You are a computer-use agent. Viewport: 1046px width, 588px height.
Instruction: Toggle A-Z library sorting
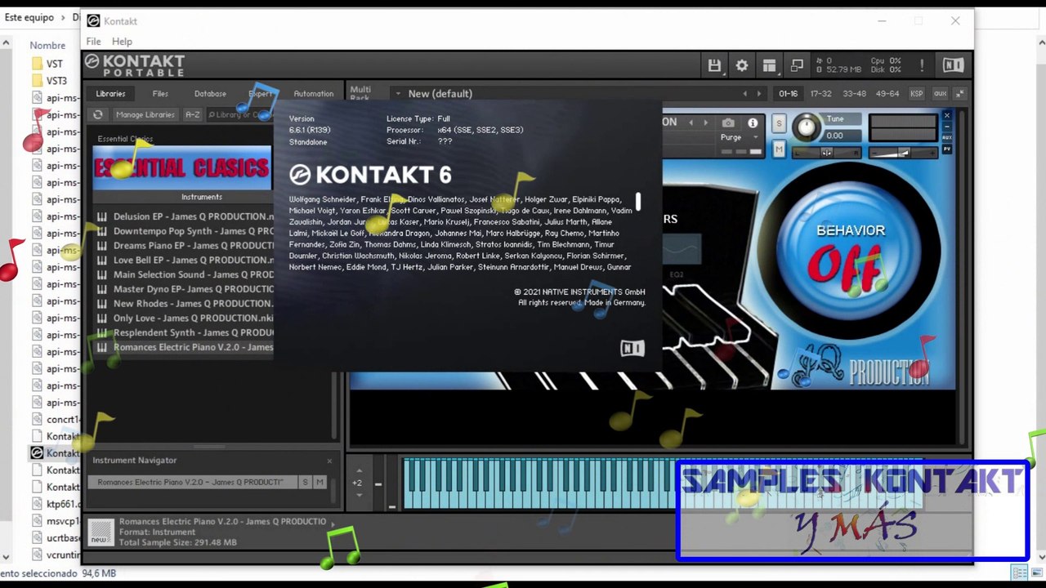[192, 115]
